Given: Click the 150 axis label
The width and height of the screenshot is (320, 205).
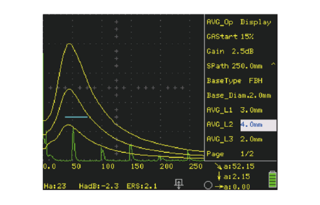Looking at the screenshot, I should pos(137,166).
